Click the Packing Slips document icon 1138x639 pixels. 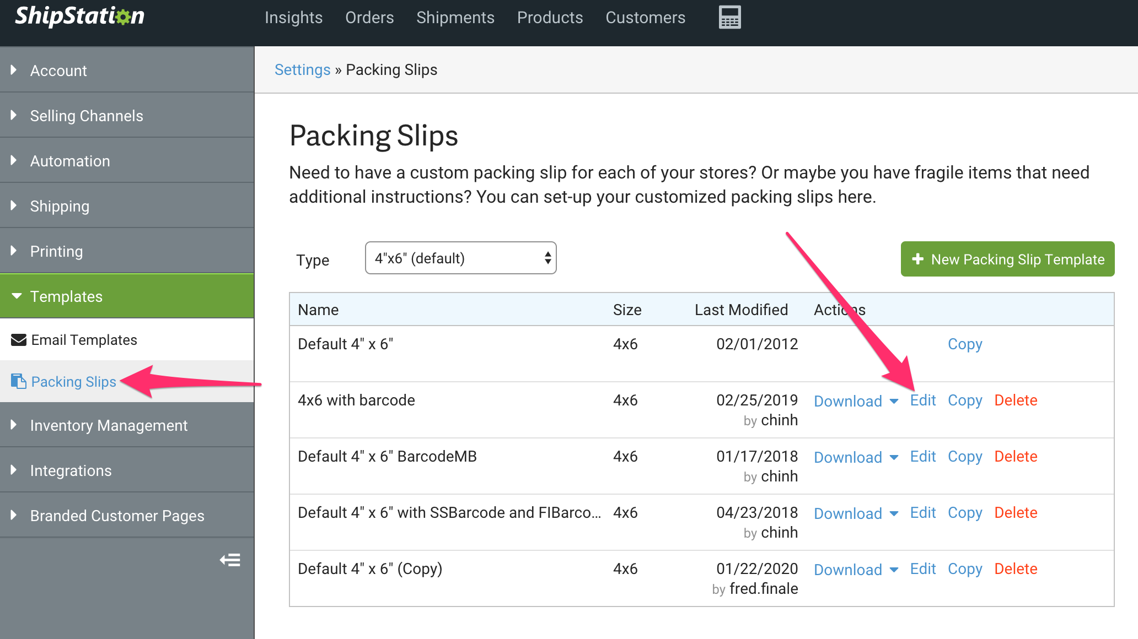tap(19, 381)
